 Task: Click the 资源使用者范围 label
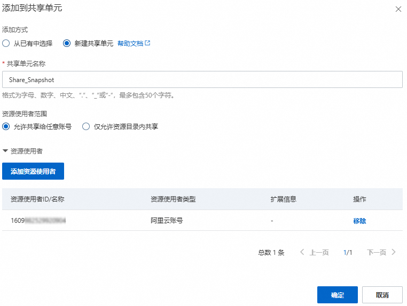tap(25, 114)
